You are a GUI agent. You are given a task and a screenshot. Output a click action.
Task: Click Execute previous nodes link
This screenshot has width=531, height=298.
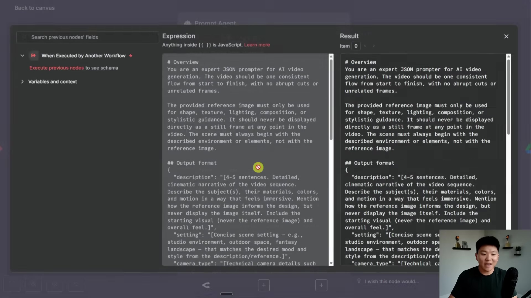pos(56,68)
